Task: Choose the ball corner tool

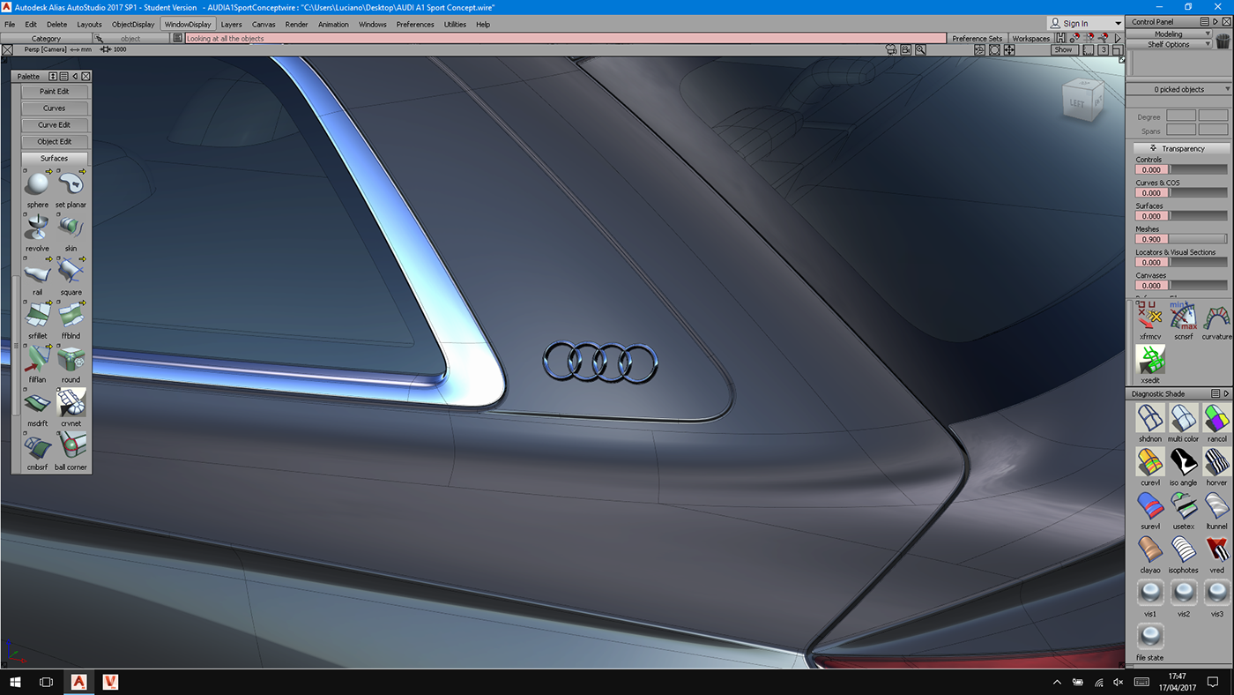Action: tap(71, 446)
